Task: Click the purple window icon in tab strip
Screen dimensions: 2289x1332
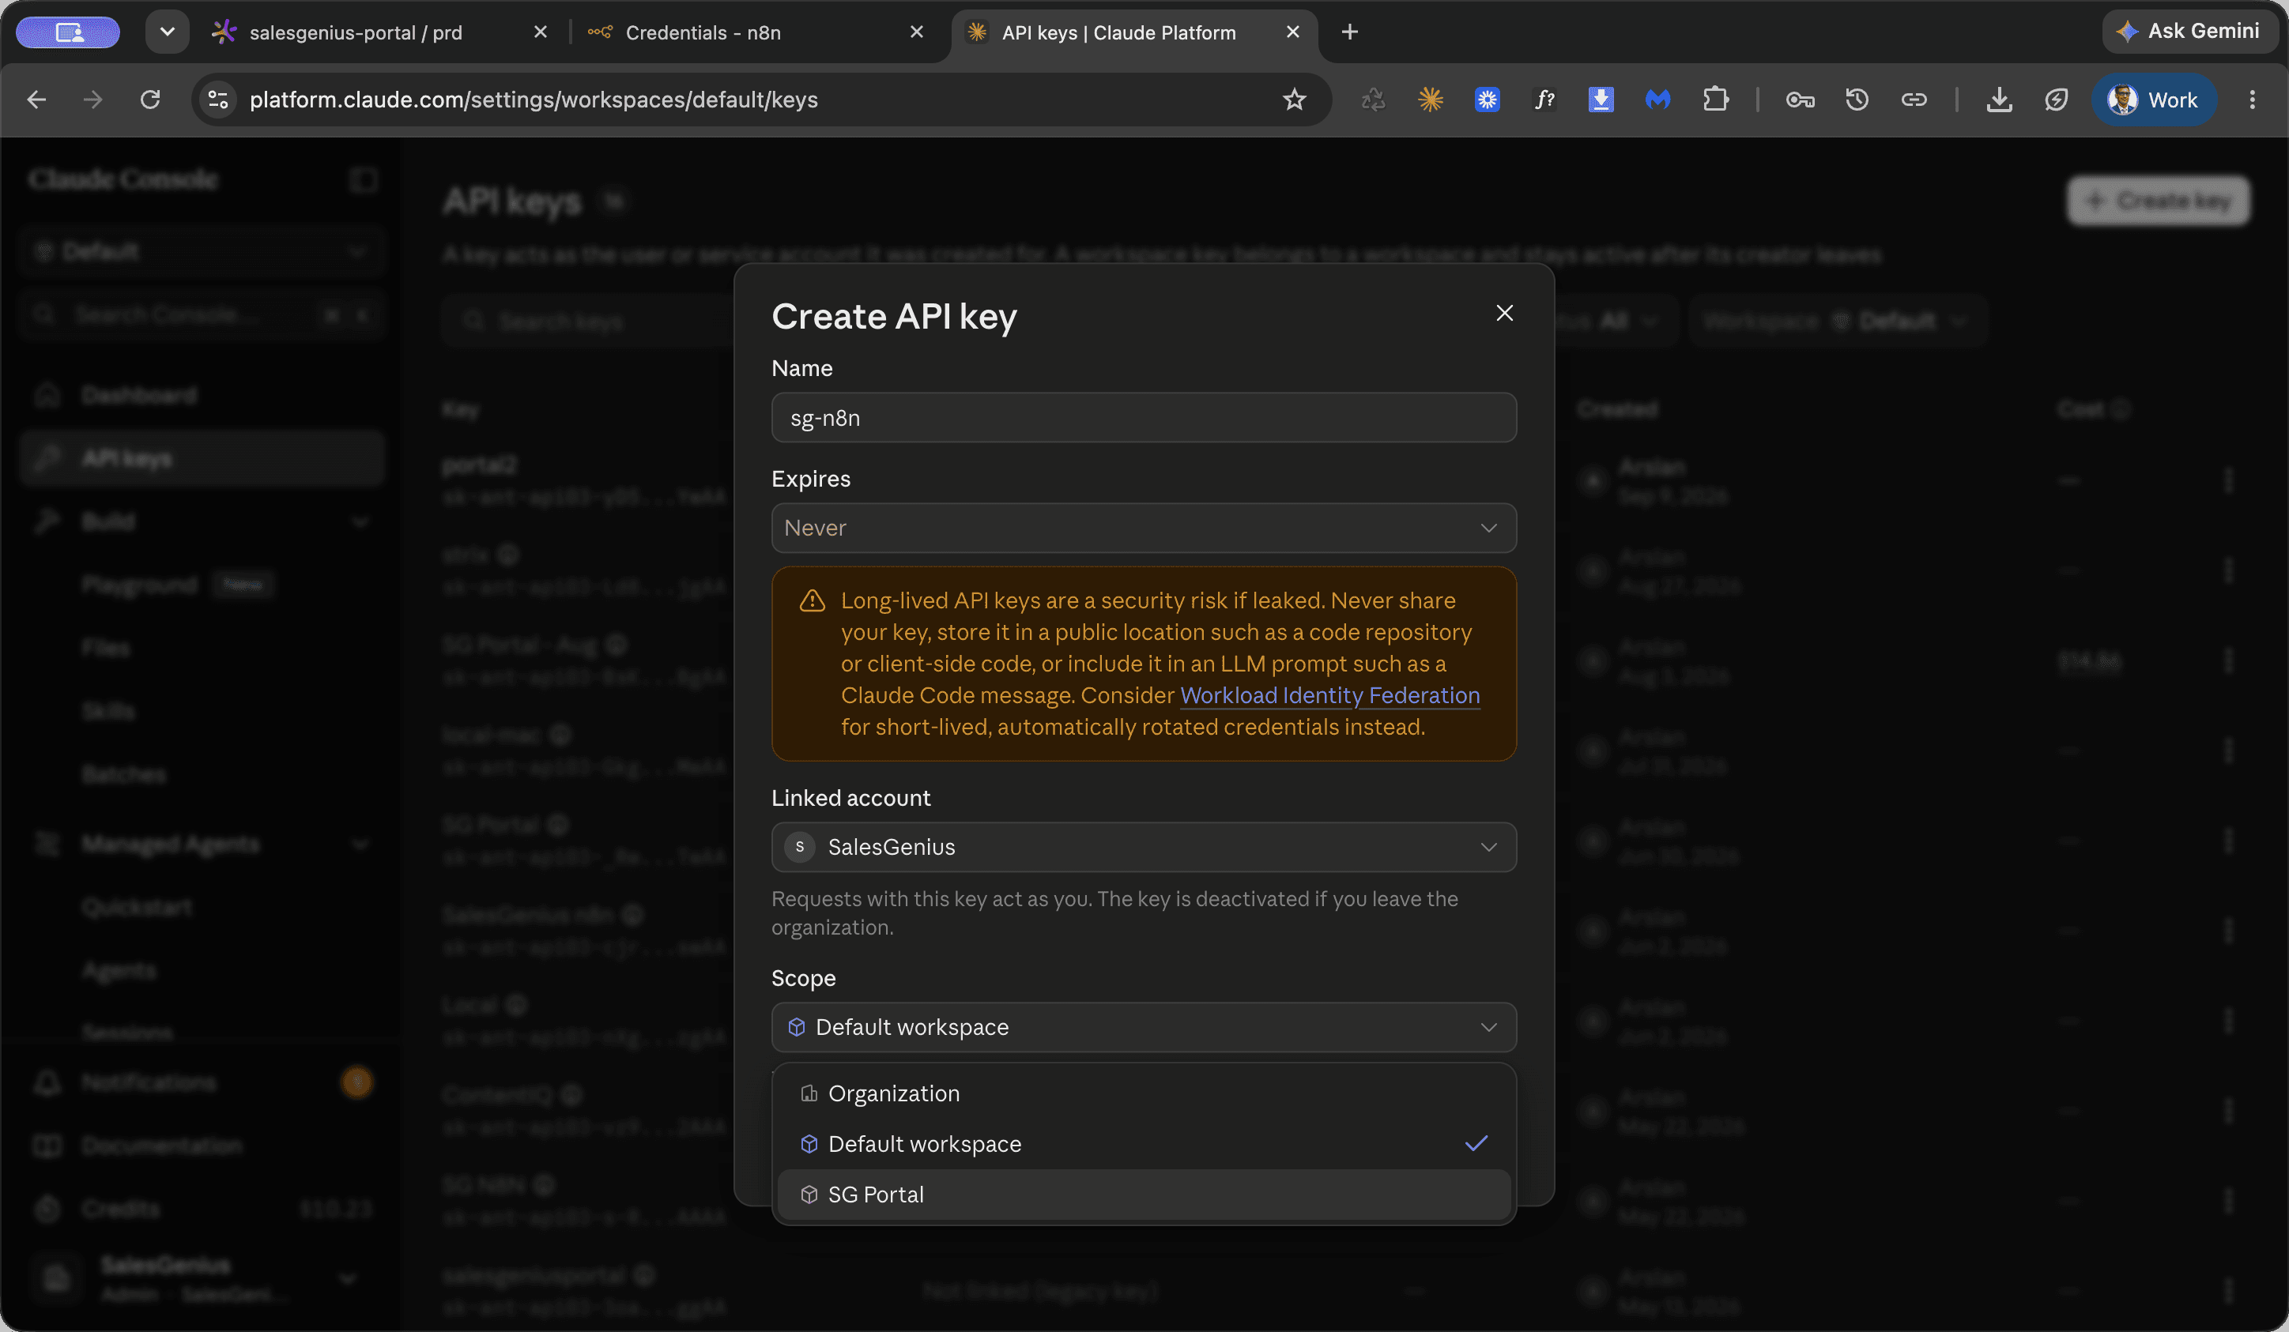Action: (x=68, y=32)
